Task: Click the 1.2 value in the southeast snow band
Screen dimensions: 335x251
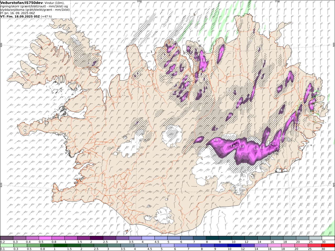Action: [x=262, y=148]
